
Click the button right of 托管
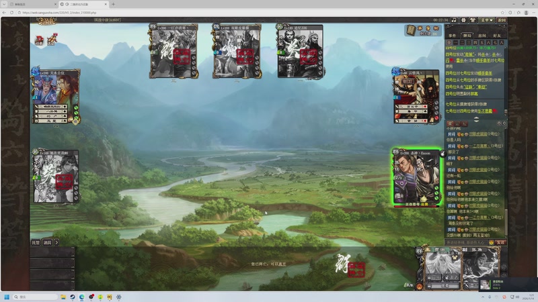47,242
